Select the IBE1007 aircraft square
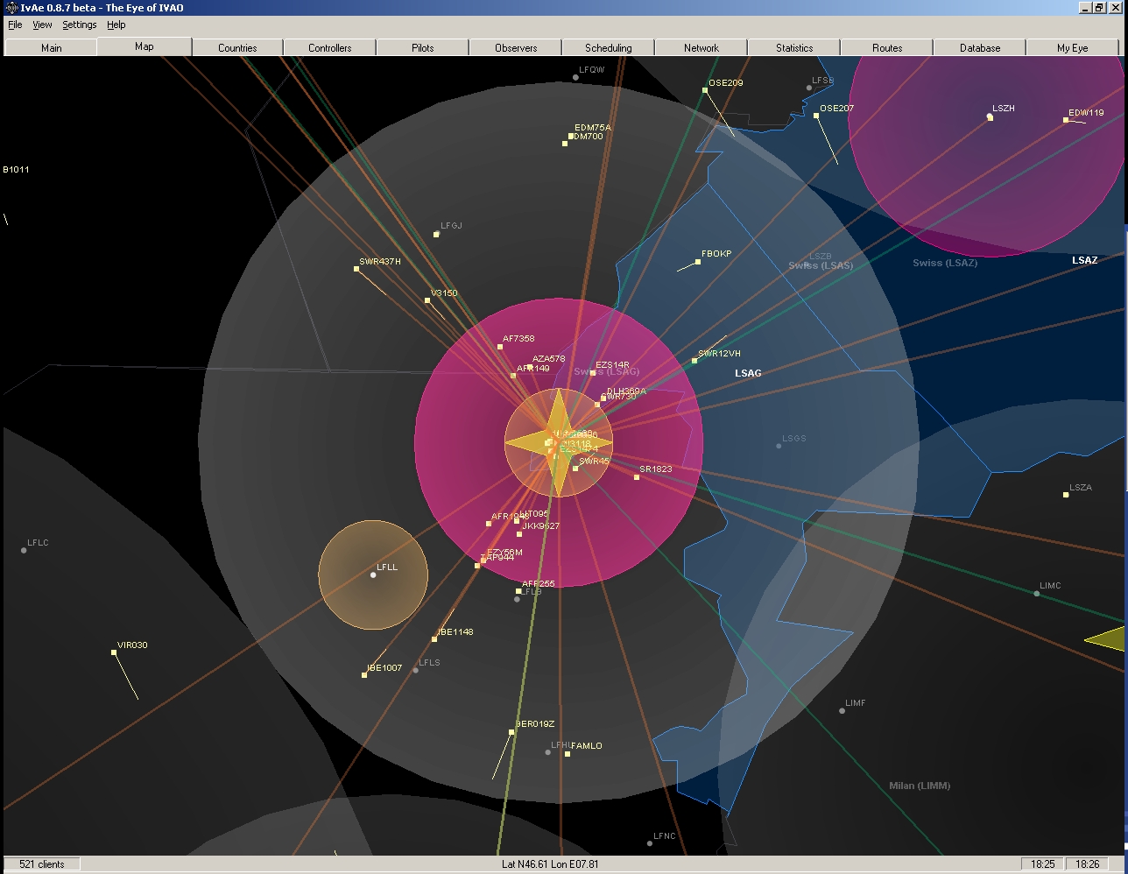1128x874 pixels. [364, 675]
